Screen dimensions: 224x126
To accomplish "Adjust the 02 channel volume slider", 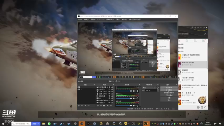I will pos(124,91).
